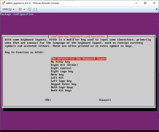Close the VMware Remote Console window

(x=154, y=3)
